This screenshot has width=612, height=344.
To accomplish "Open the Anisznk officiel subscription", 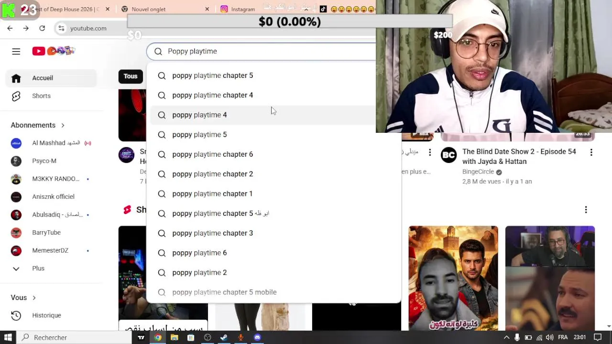I will [x=51, y=197].
